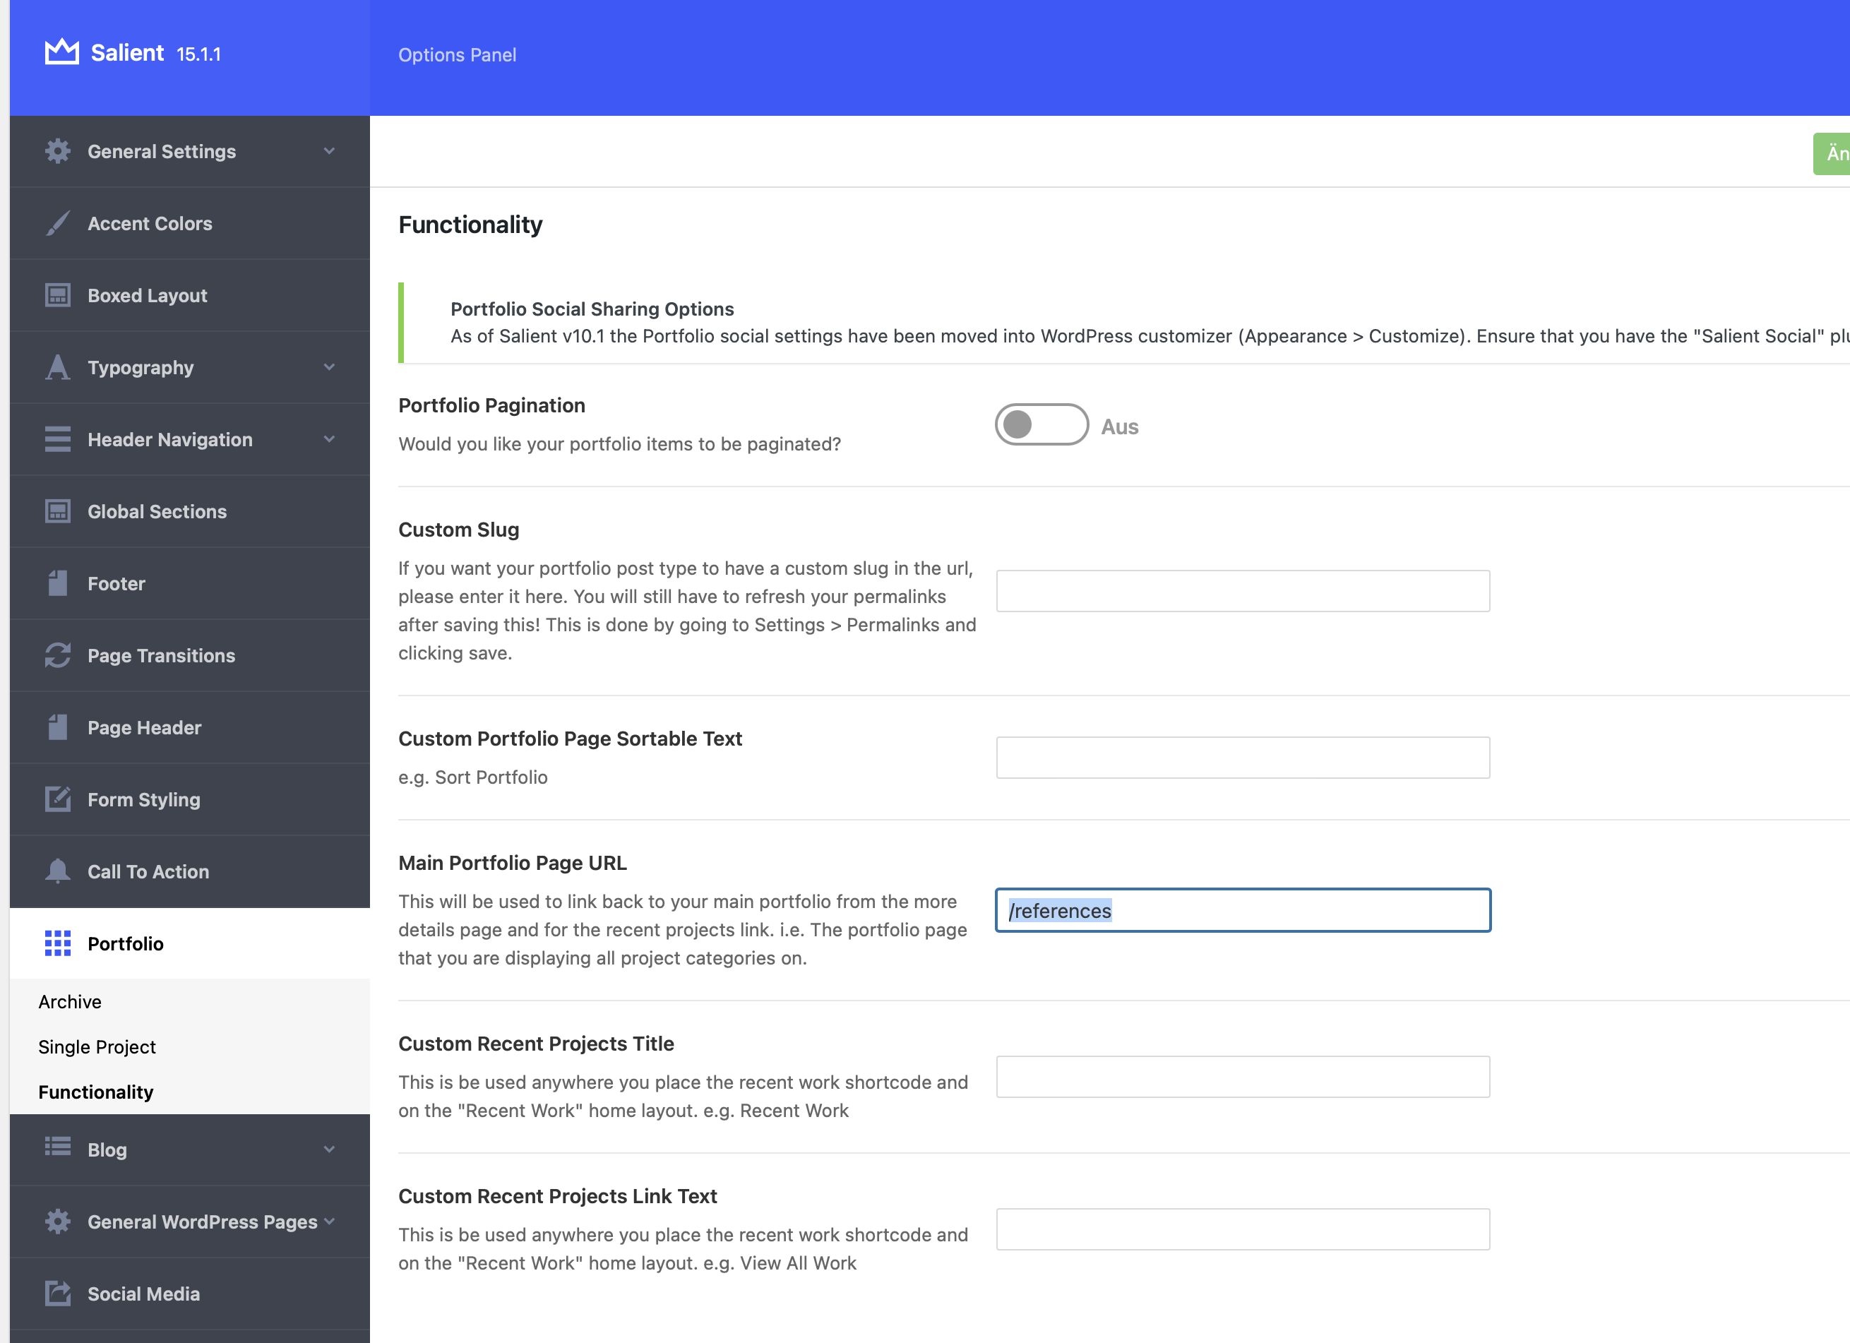The height and width of the screenshot is (1343, 1850).
Task: Click the Boxed Layout icon
Action: pyautogui.click(x=57, y=295)
